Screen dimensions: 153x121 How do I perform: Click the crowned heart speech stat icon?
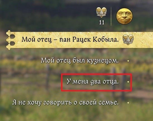click(101, 13)
